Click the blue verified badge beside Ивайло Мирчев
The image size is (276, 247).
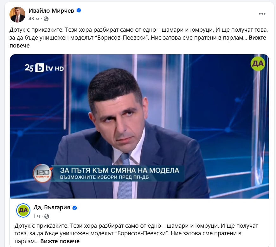pyautogui.click(x=79, y=10)
